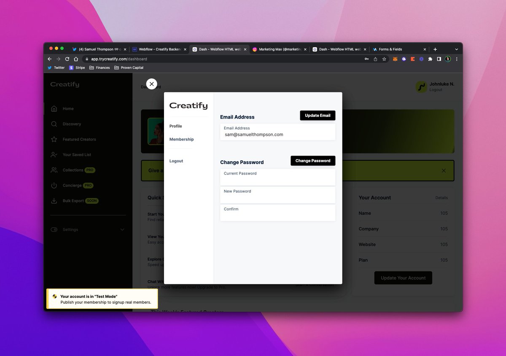Close the Marketing Max tab
The height and width of the screenshot is (356, 506).
tap(305, 49)
